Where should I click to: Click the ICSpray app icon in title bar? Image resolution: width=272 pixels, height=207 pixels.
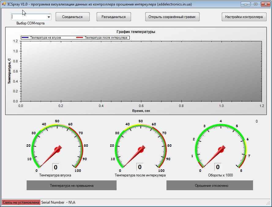pyautogui.click(x=4, y=4)
